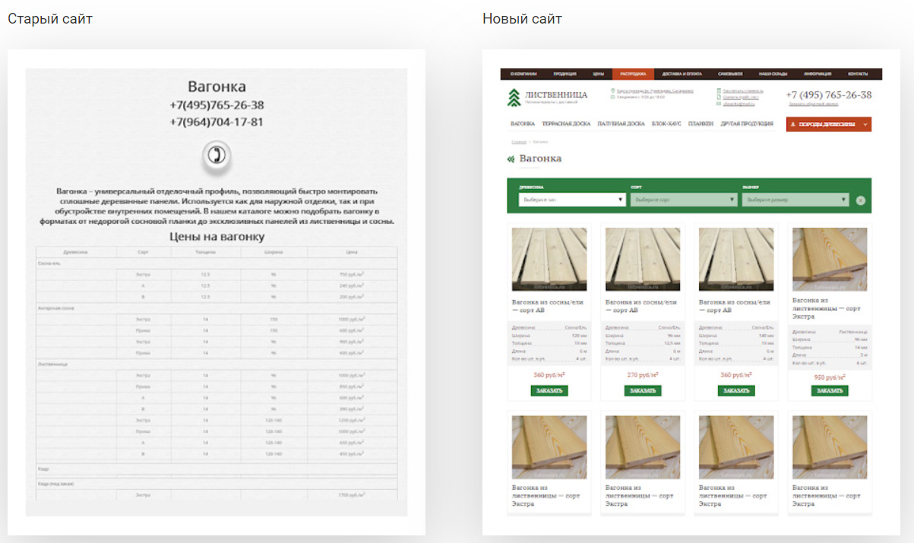Click the Цены на вагонку heading

tap(217, 237)
